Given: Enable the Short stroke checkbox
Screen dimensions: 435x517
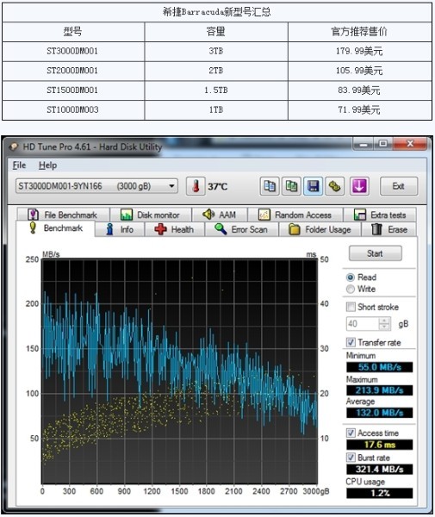Looking at the screenshot, I should (x=351, y=307).
